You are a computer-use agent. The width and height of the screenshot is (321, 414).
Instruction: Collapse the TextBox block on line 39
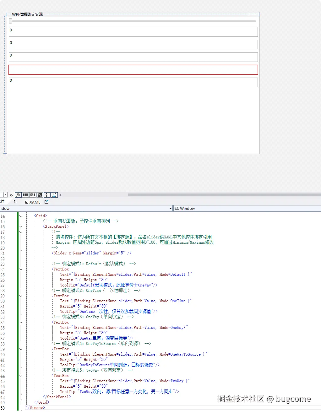21,349
